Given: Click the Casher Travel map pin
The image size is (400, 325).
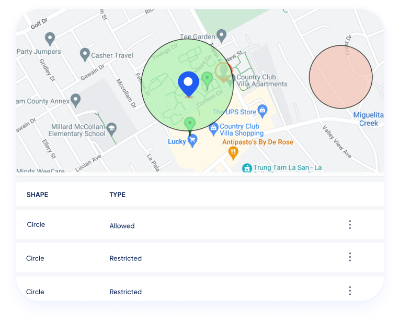Looking at the screenshot, I should [x=85, y=54].
